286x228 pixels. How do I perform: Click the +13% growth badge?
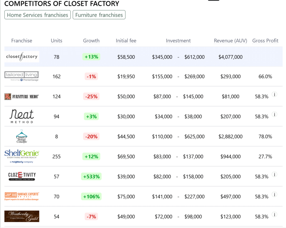click(x=91, y=57)
